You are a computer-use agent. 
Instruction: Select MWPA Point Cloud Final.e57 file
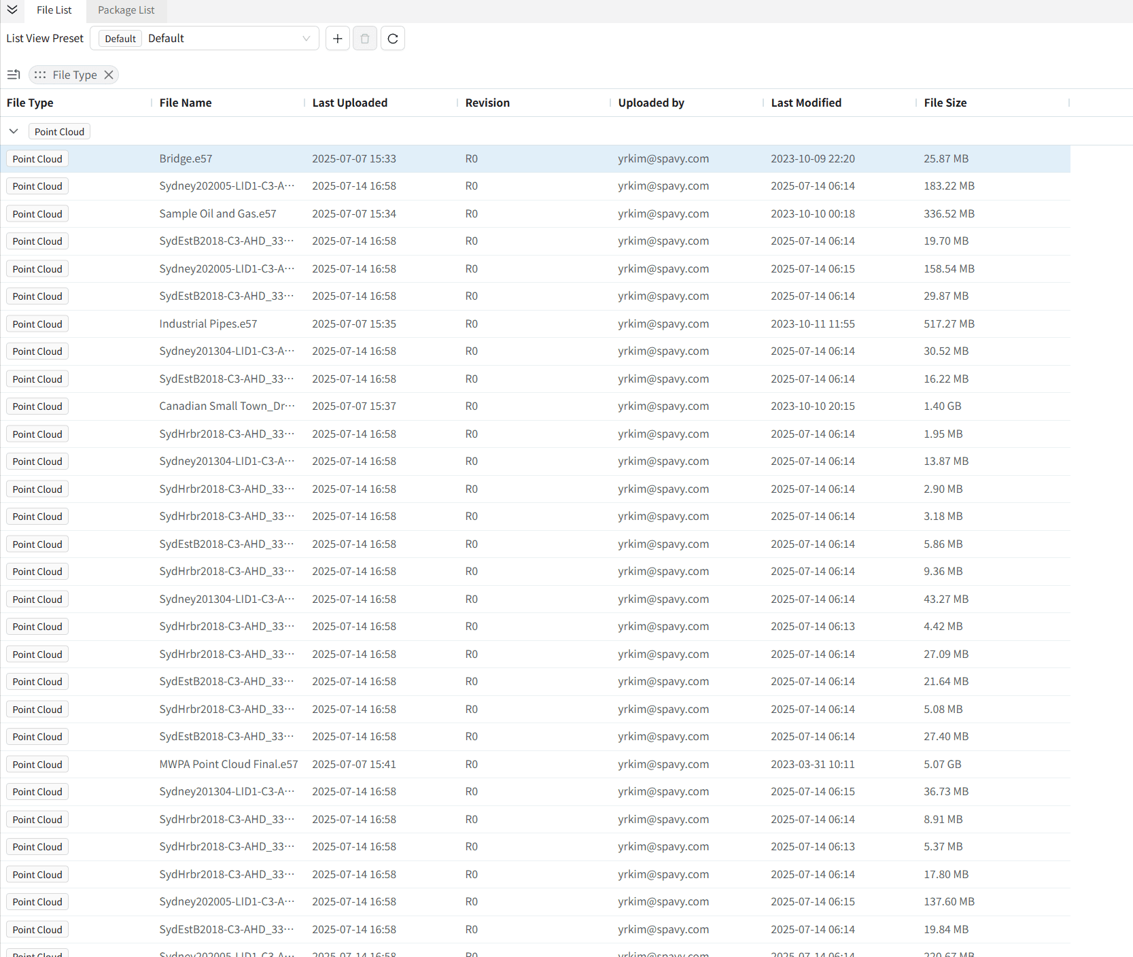pos(228,764)
